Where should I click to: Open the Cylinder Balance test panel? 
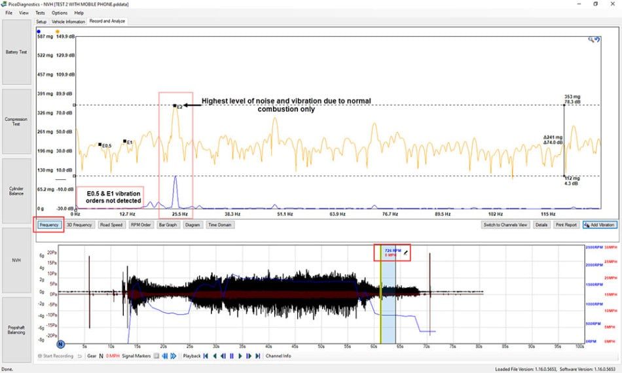[x=16, y=191]
